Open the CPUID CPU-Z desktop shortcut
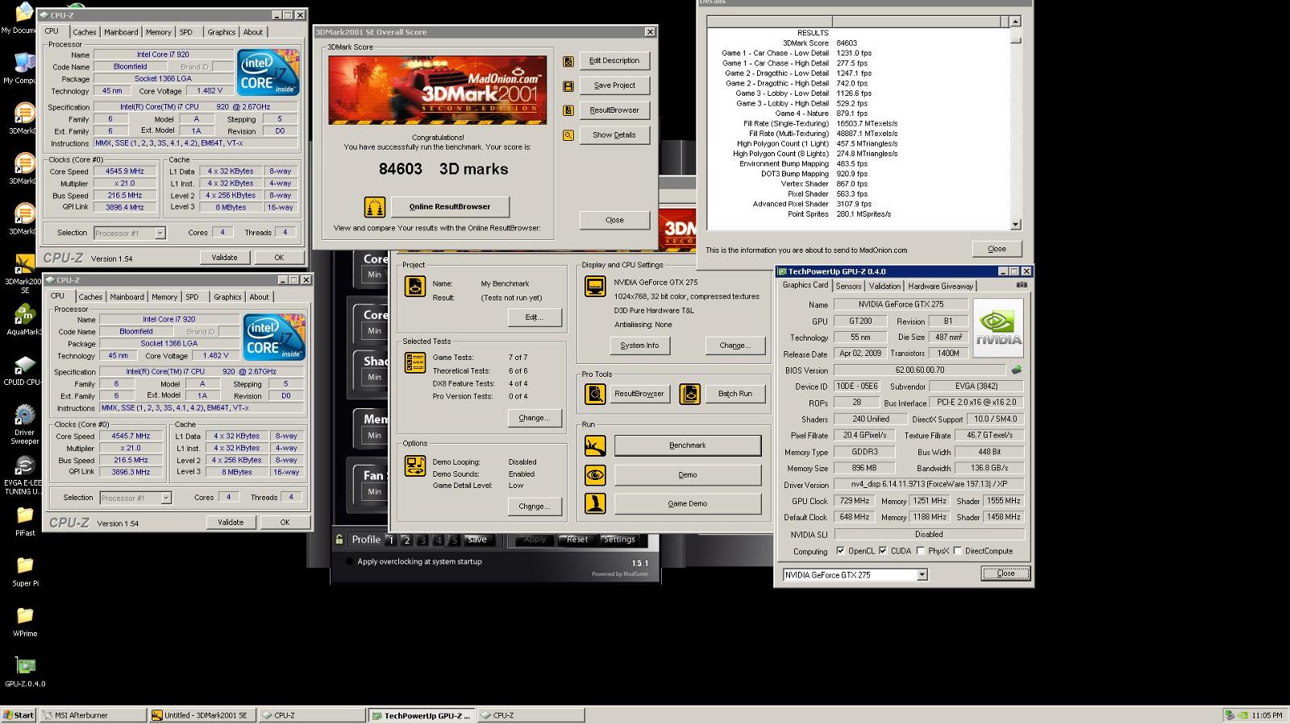1290x724 pixels. (x=23, y=370)
